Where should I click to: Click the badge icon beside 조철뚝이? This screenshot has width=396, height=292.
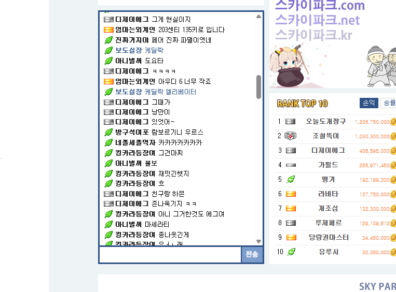pyautogui.click(x=291, y=136)
